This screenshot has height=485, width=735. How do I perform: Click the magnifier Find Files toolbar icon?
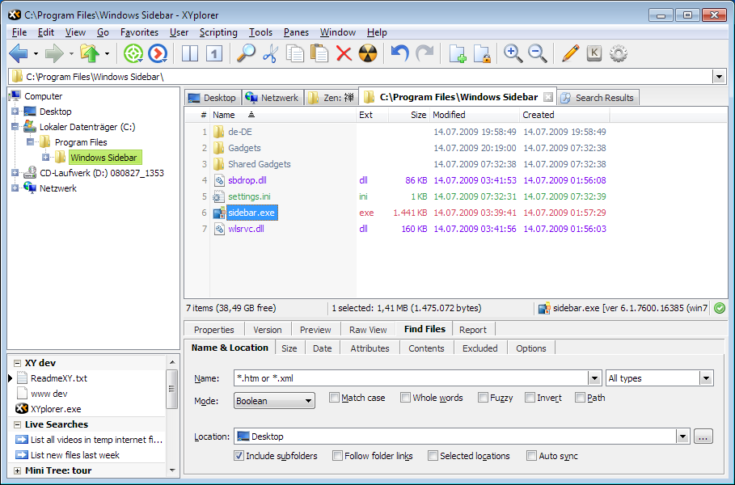[x=246, y=53]
